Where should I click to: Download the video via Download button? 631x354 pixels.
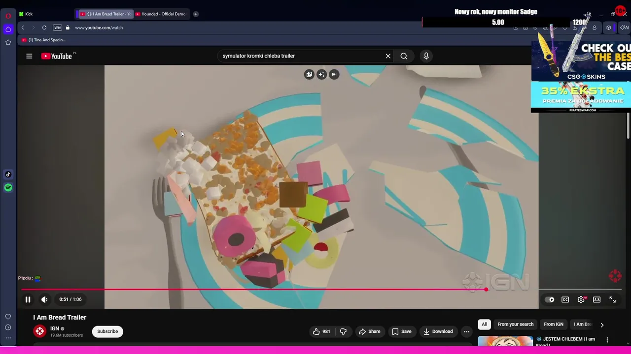pyautogui.click(x=438, y=332)
